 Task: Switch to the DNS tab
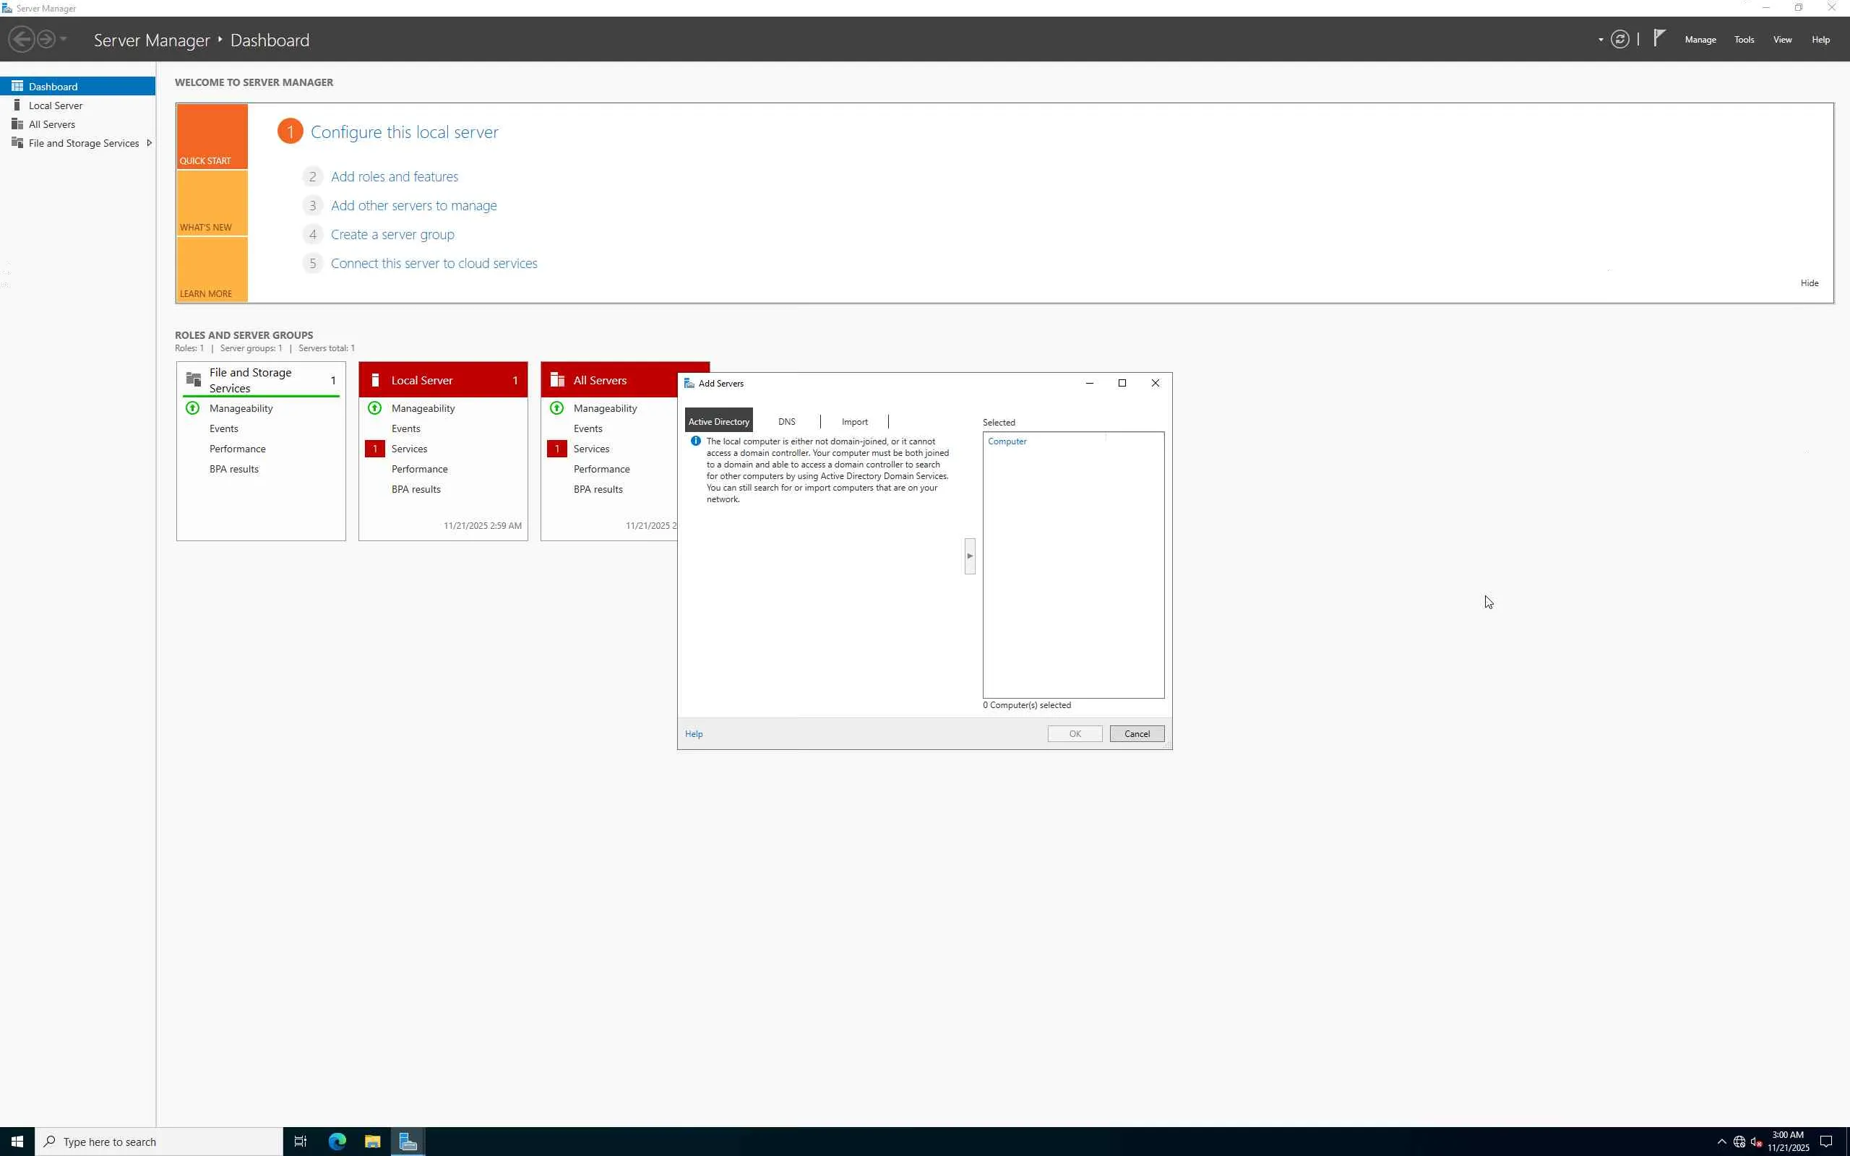pos(787,421)
